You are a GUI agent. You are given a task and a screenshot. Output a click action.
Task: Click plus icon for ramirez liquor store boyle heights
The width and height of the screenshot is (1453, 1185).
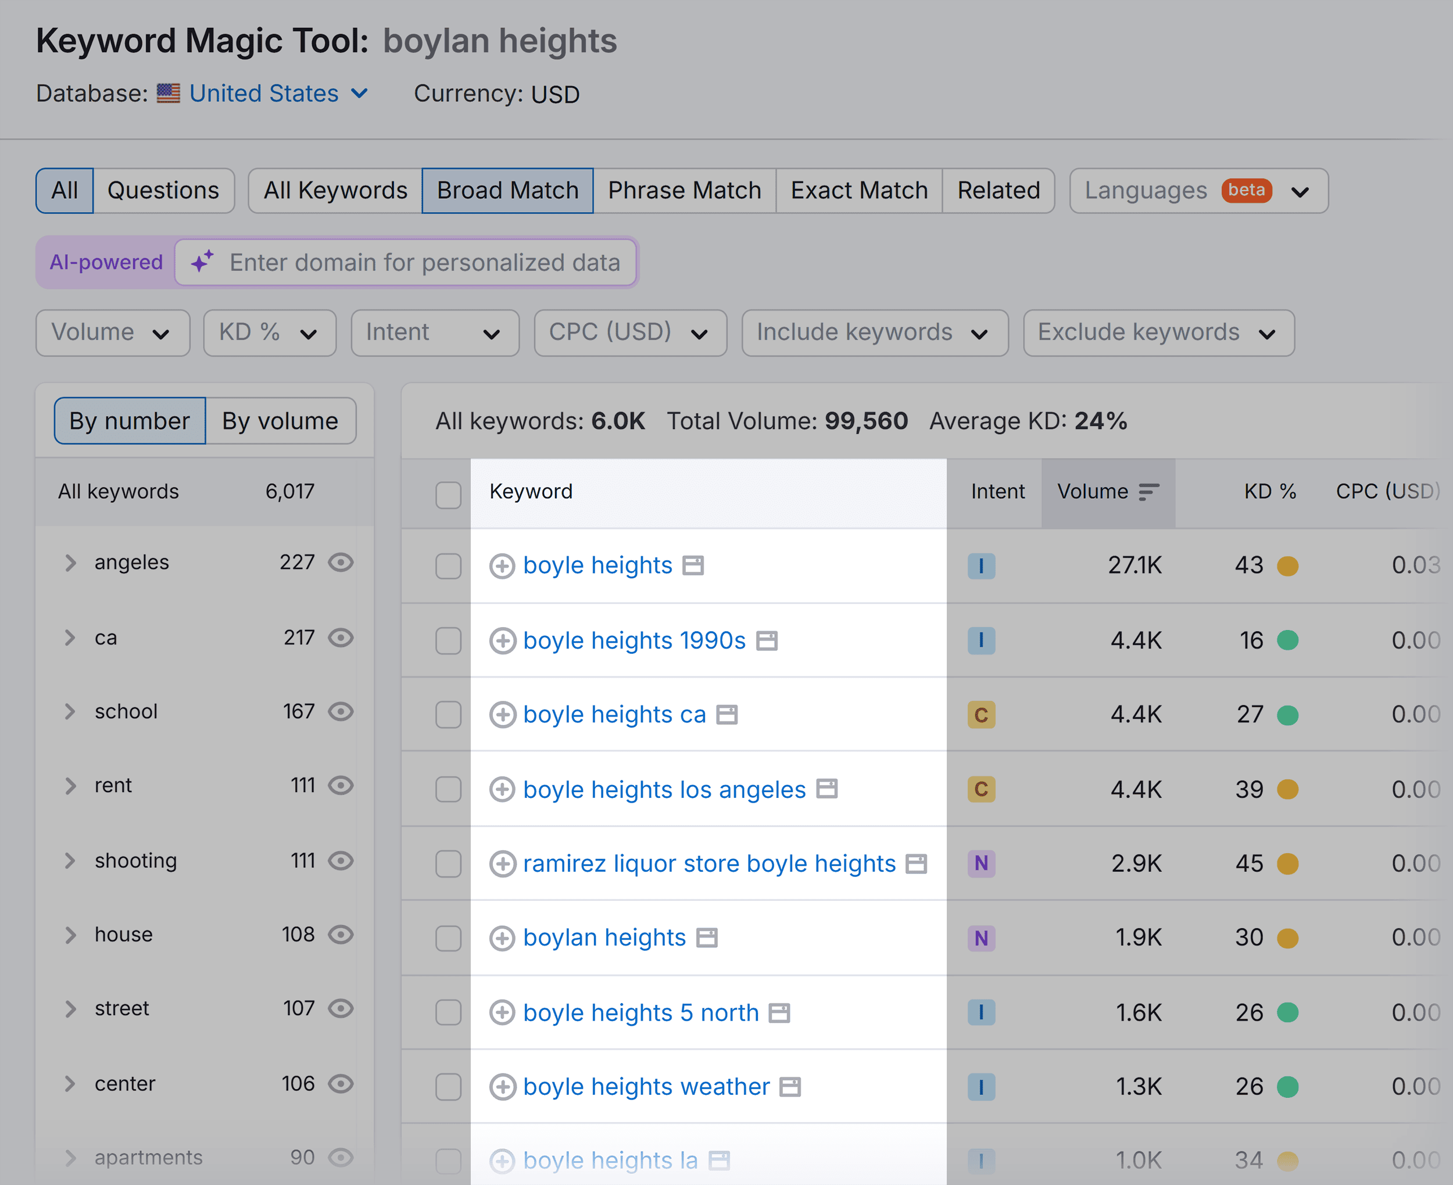pos(502,864)
